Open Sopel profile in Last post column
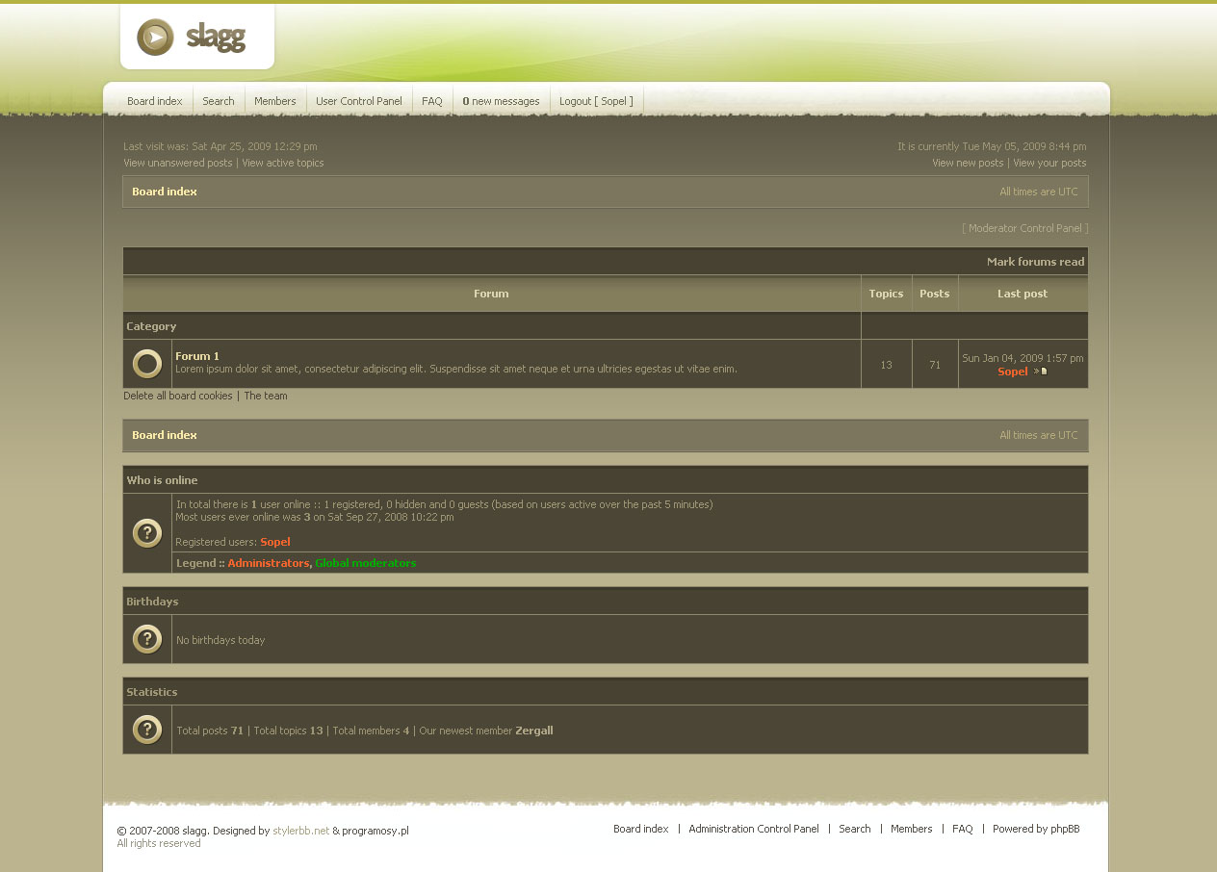This screenshot has width=1217, height=872. pyautogui.click(x=1013, y=372)
